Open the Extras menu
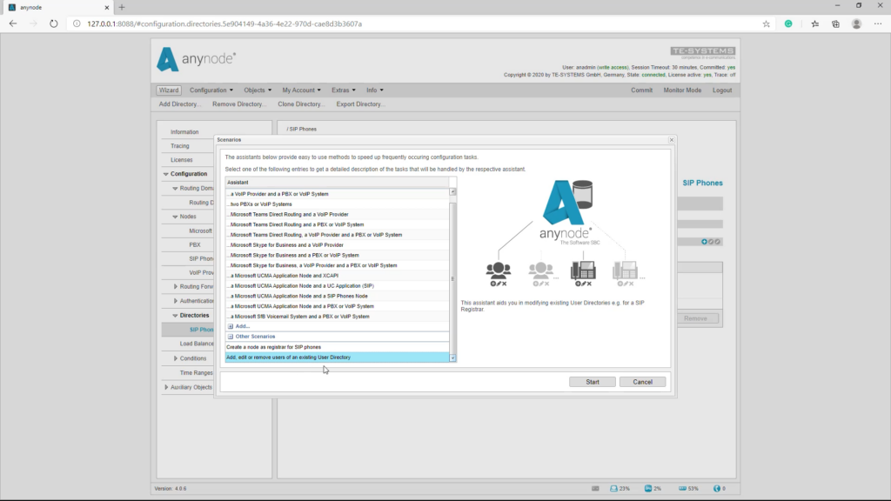 click(343, 90)
